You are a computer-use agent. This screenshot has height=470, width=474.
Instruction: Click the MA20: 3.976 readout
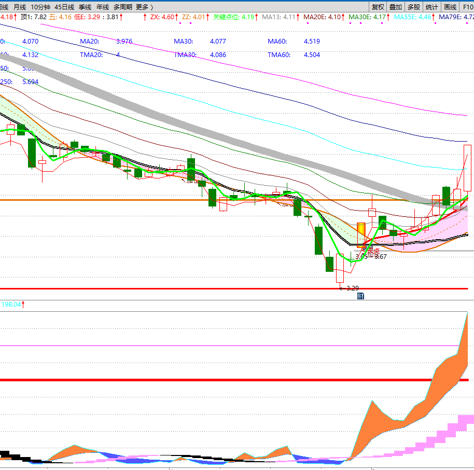106,41
